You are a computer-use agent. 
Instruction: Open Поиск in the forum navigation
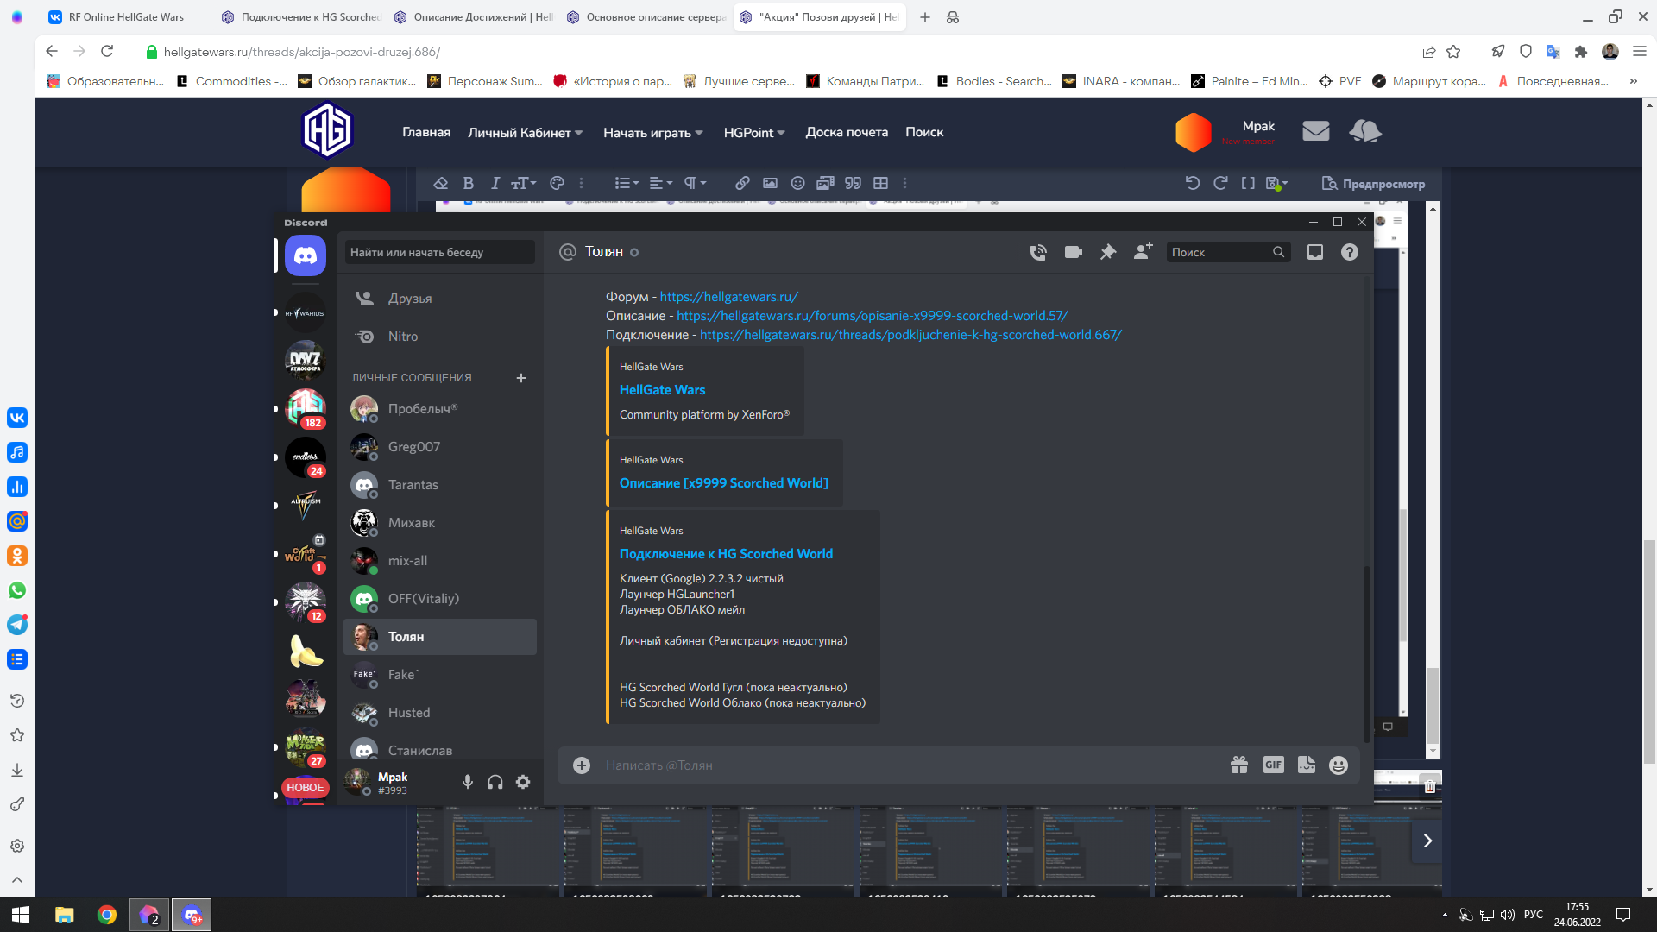pos(924,132)
